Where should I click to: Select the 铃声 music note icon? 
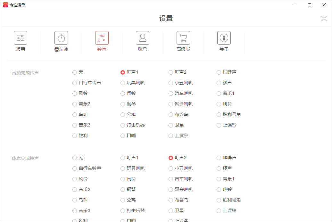click(x=102, y=38)
